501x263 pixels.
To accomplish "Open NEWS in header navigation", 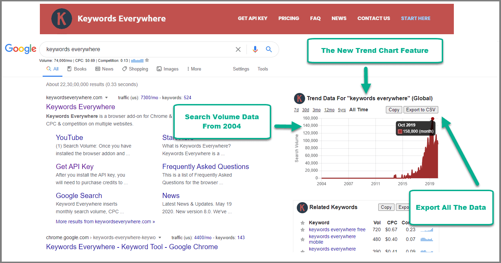I will click(x=339, y=18).
